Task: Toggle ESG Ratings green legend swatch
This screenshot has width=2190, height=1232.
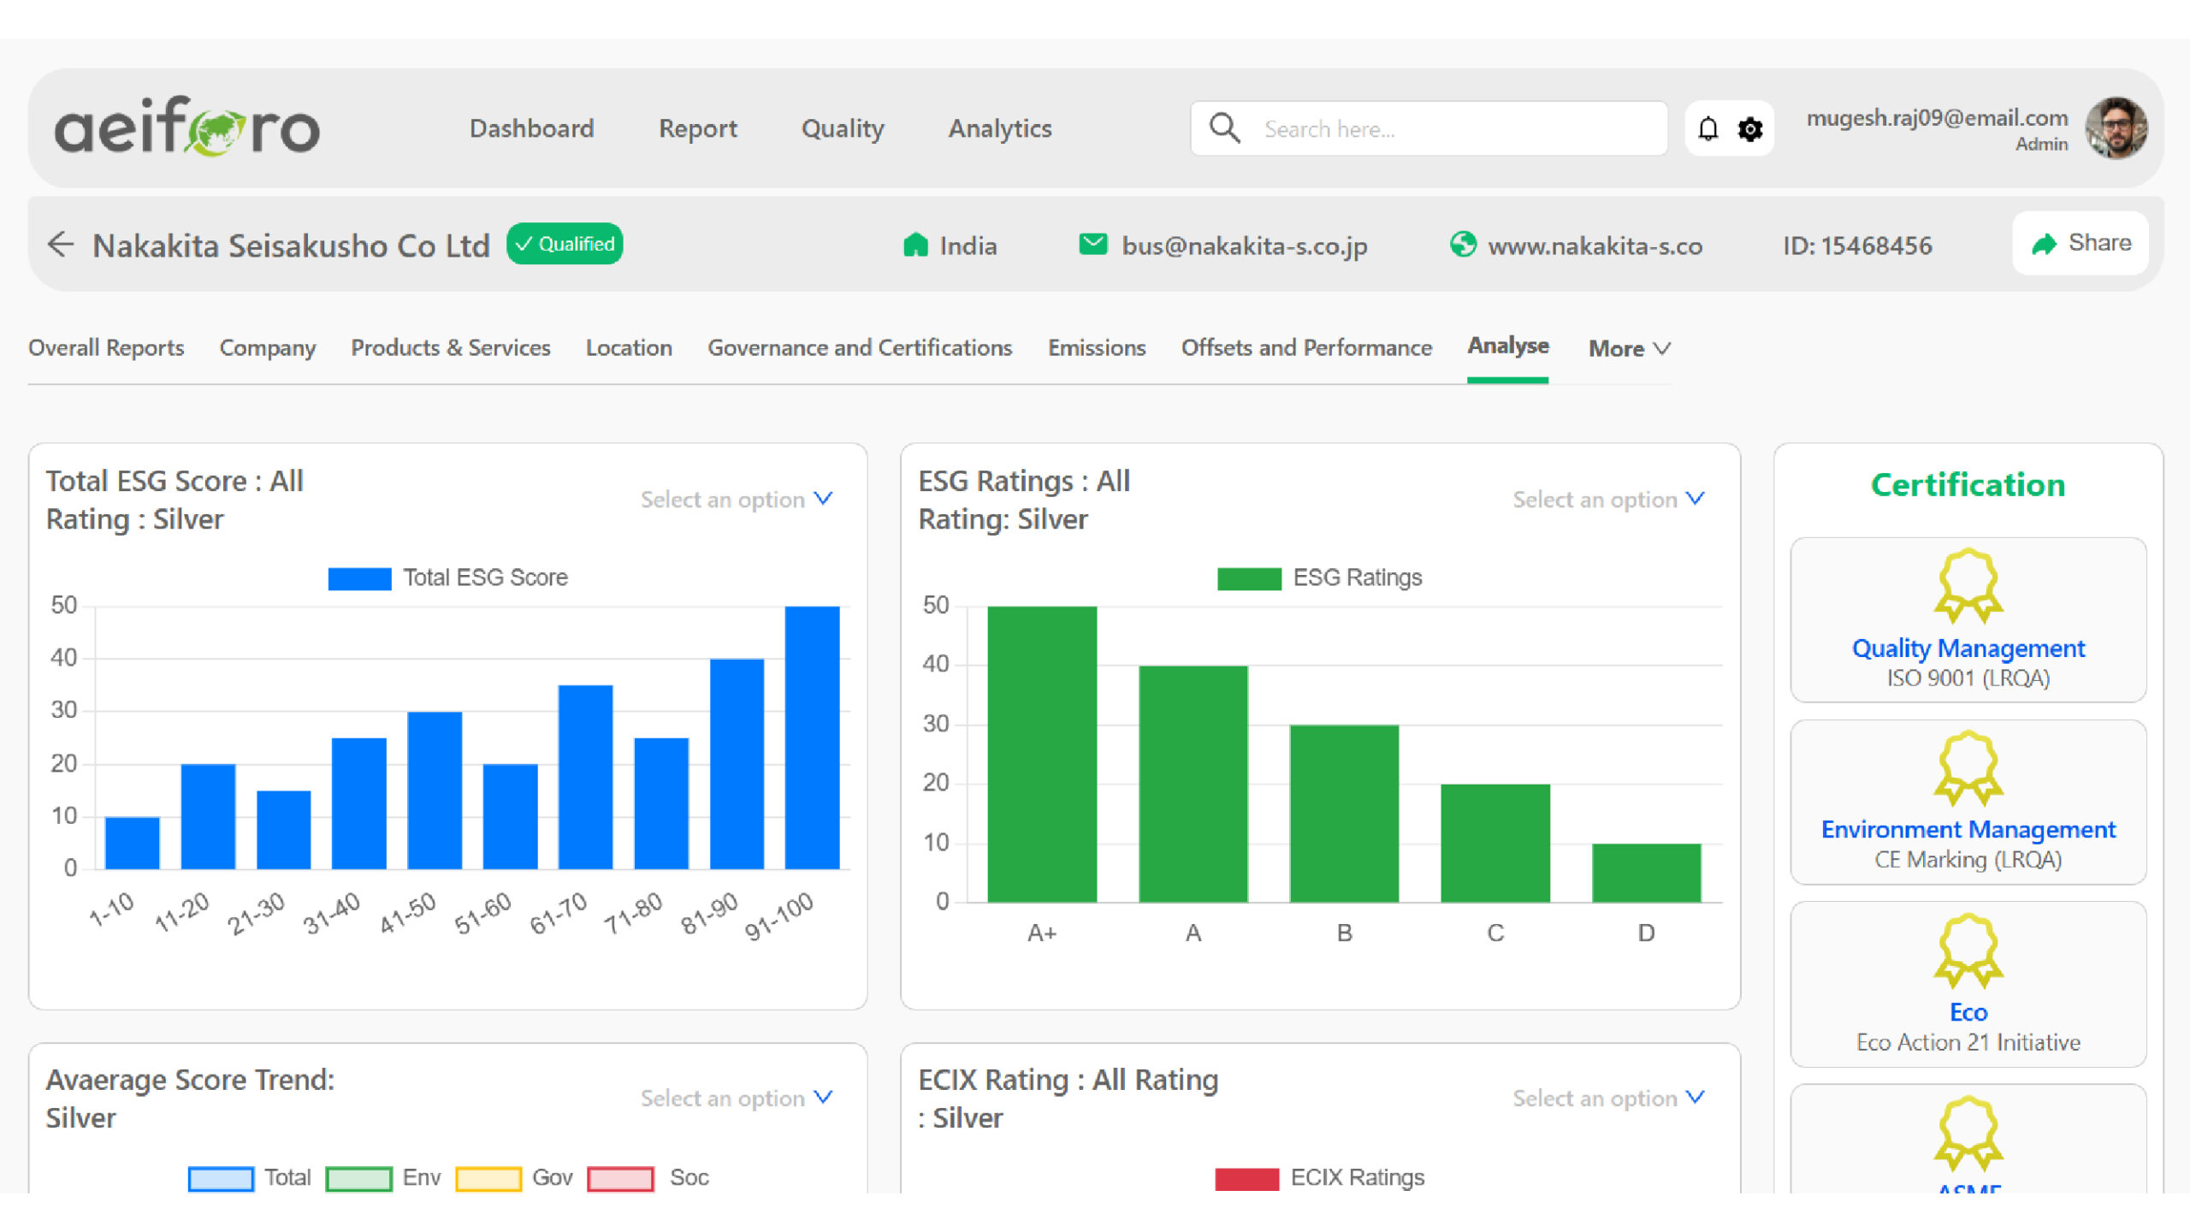Action: [x=1249, y=578]
